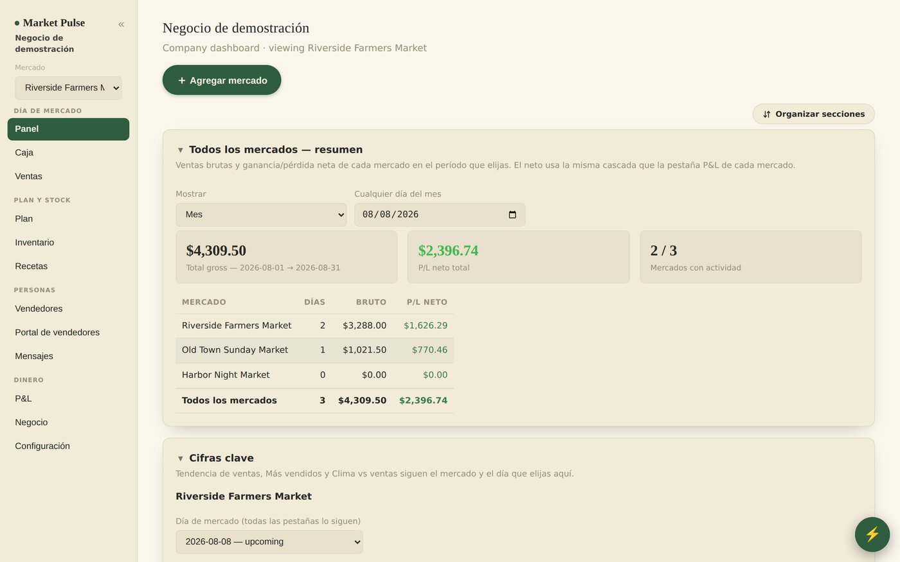Click the Organizar secciones button
The width and height of the screenshot is (900, 562).
coord(814,114)
